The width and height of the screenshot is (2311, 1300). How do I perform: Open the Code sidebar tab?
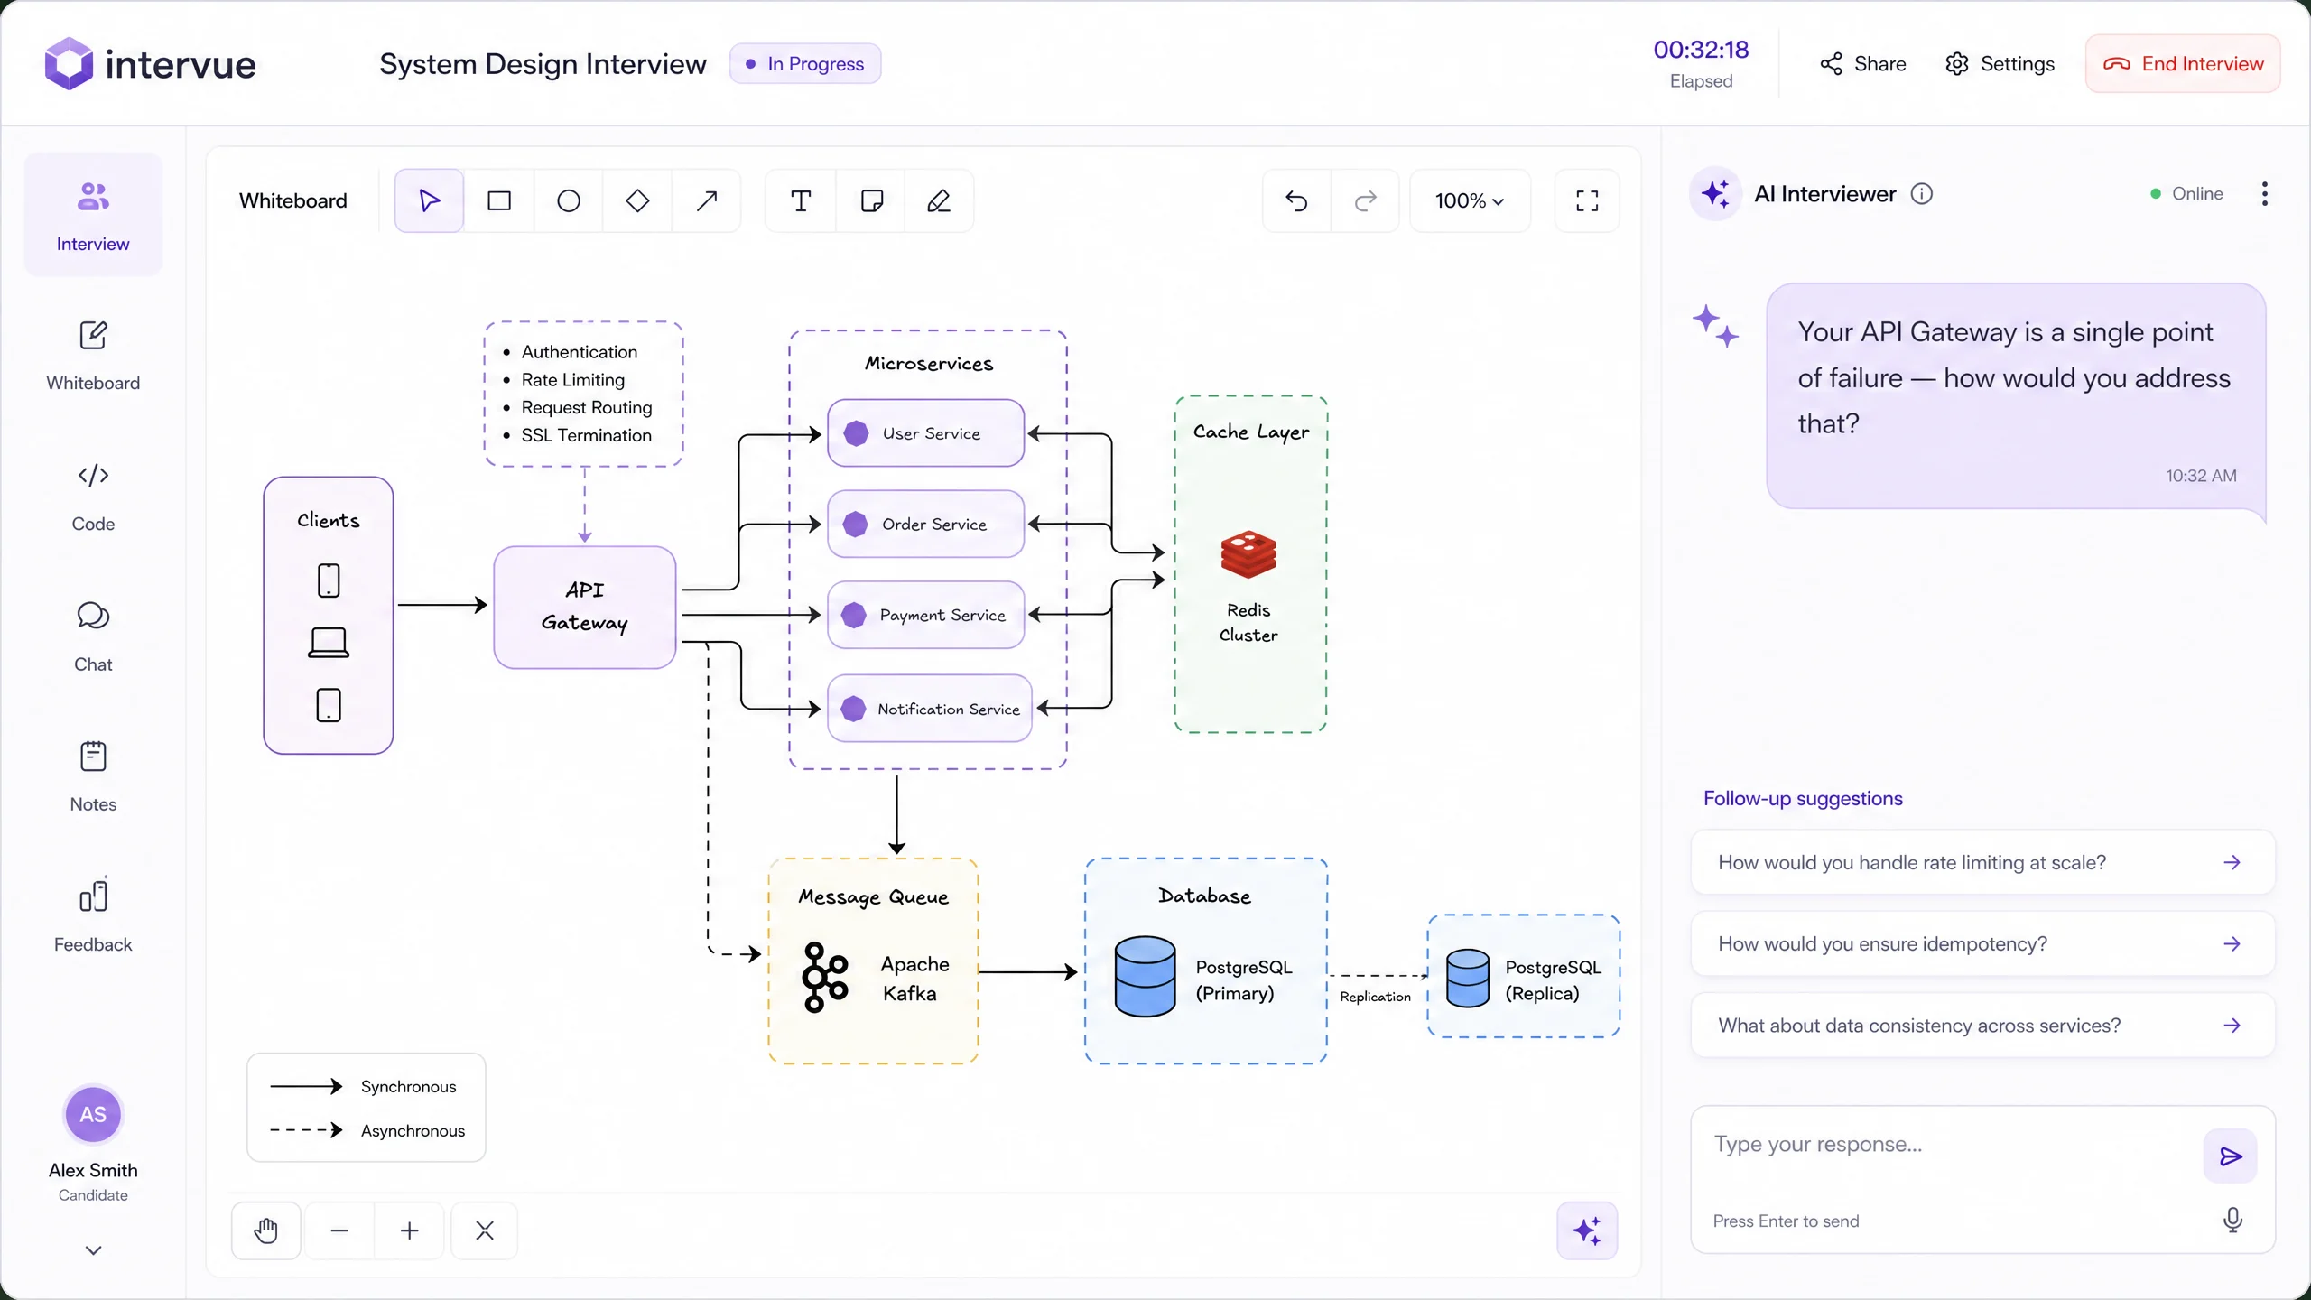93,497
